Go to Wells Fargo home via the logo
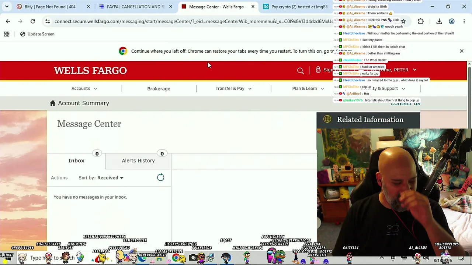The height and width of the screenshot is (265, 472). [x=90, y=70]
